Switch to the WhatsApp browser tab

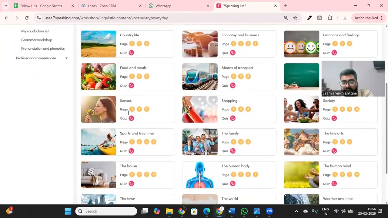click(x=163, y=6)
